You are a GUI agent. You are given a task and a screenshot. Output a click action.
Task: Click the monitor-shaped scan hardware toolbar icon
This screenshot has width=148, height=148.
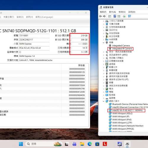[129, 16]
